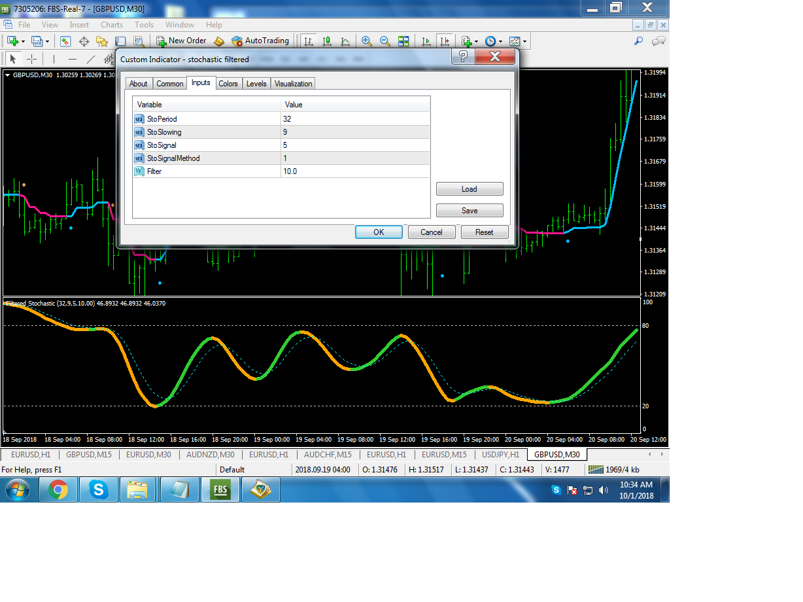Toggle the Chart Shift icon
This screenshot has height=602, width=803.
point(445,41)
